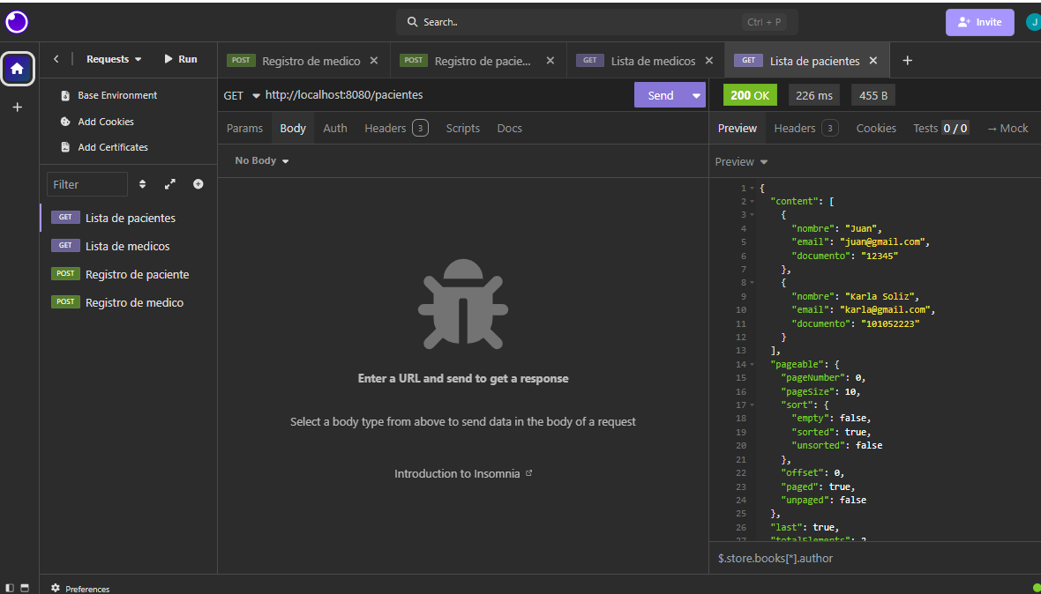Image resolution: width=1041 pixels, height=594 pixels.
Task: Open Base Environment
Action: pyautogui.click(x=109, y=95)
